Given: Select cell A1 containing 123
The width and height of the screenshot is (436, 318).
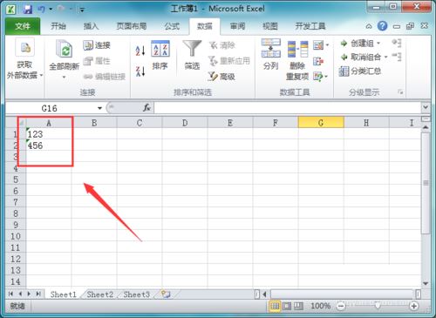Looking at the screenshot, I should click(49, 134).
